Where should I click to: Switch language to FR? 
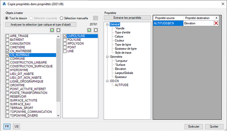[7, 126]
